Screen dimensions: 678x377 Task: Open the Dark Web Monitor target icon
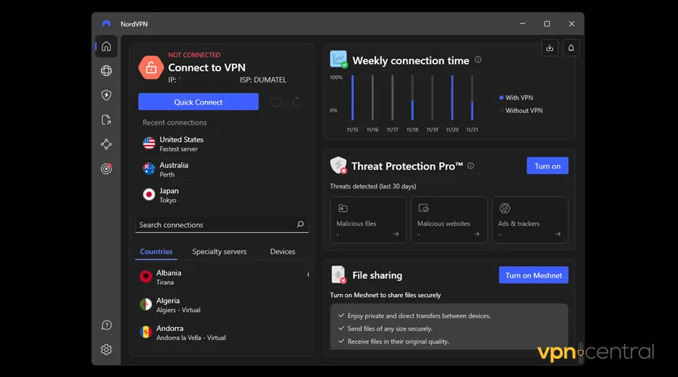click(x=106, y=169)
